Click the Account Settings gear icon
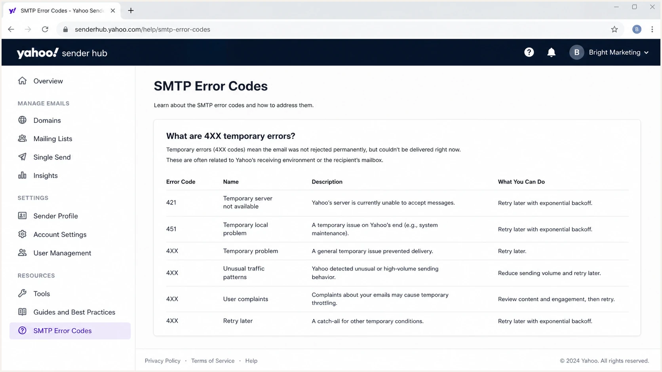 click(22, 234)
